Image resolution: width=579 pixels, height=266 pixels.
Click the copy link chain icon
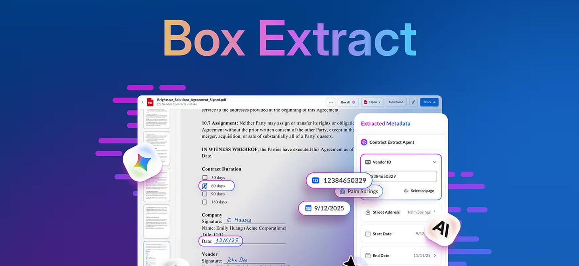click(414, 102)
